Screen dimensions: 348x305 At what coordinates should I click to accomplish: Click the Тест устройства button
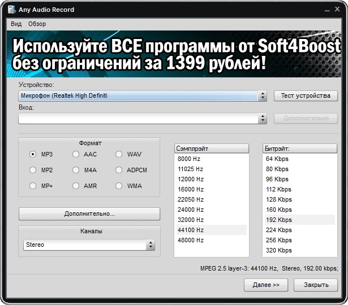[306, 95]
